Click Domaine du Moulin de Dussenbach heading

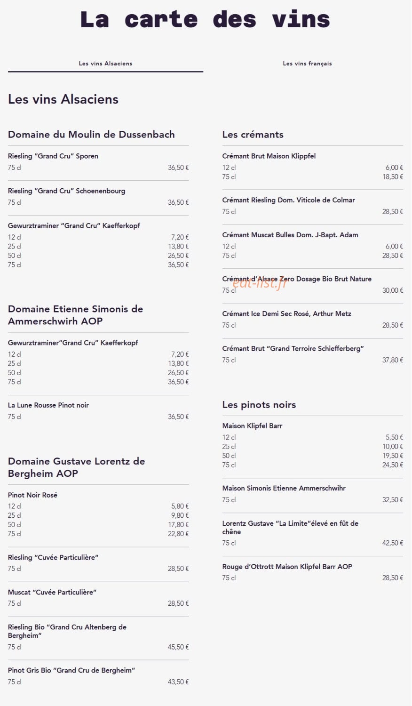[91, 135]
